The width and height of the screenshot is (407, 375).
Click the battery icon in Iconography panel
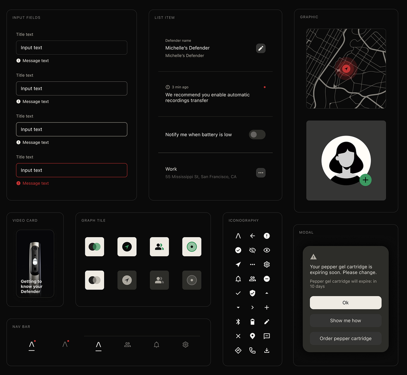click(252, 322)
